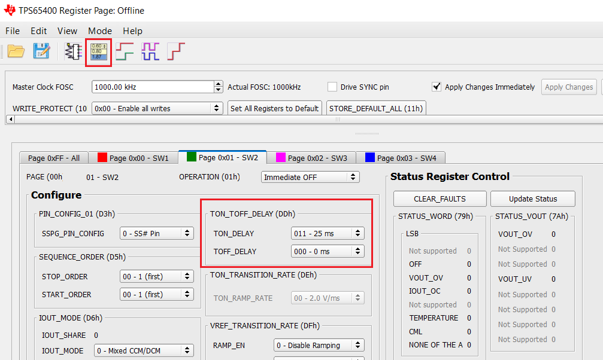Open the STOP_ORDER dropdown
The width and height of the screenshot is (603, 360).
(x=156, y=276)
